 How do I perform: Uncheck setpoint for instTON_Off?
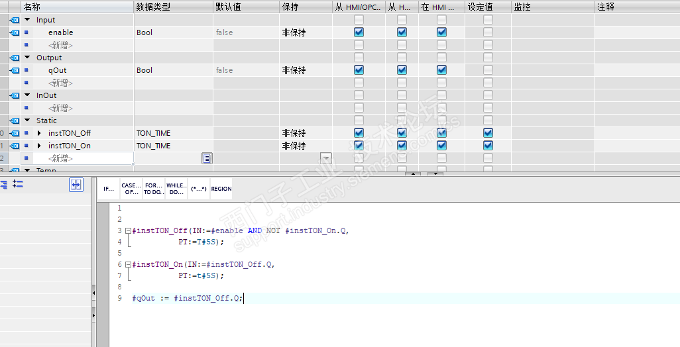point(488,133)
